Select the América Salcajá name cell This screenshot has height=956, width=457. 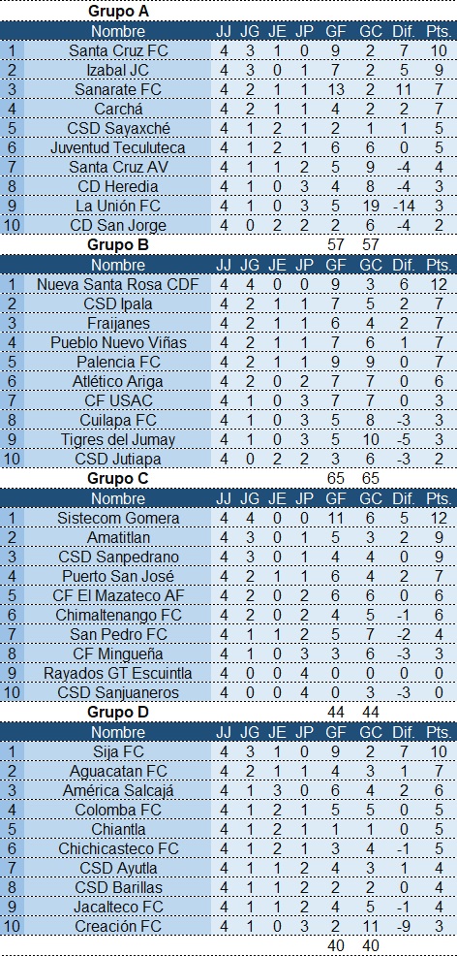118,791
